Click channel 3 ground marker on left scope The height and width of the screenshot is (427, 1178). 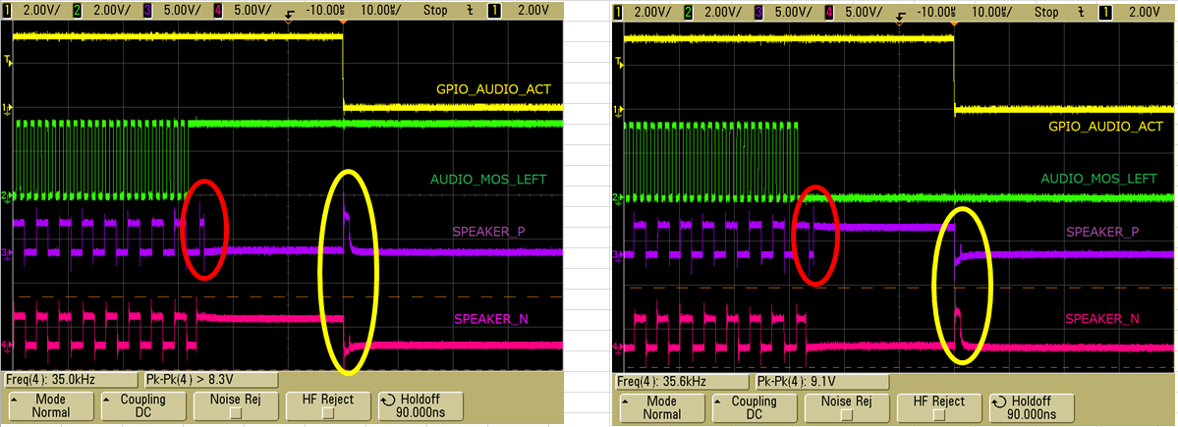(8, 253)
